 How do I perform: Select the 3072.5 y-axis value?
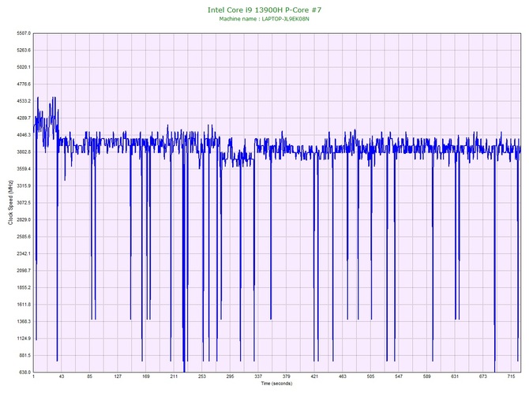24,203
